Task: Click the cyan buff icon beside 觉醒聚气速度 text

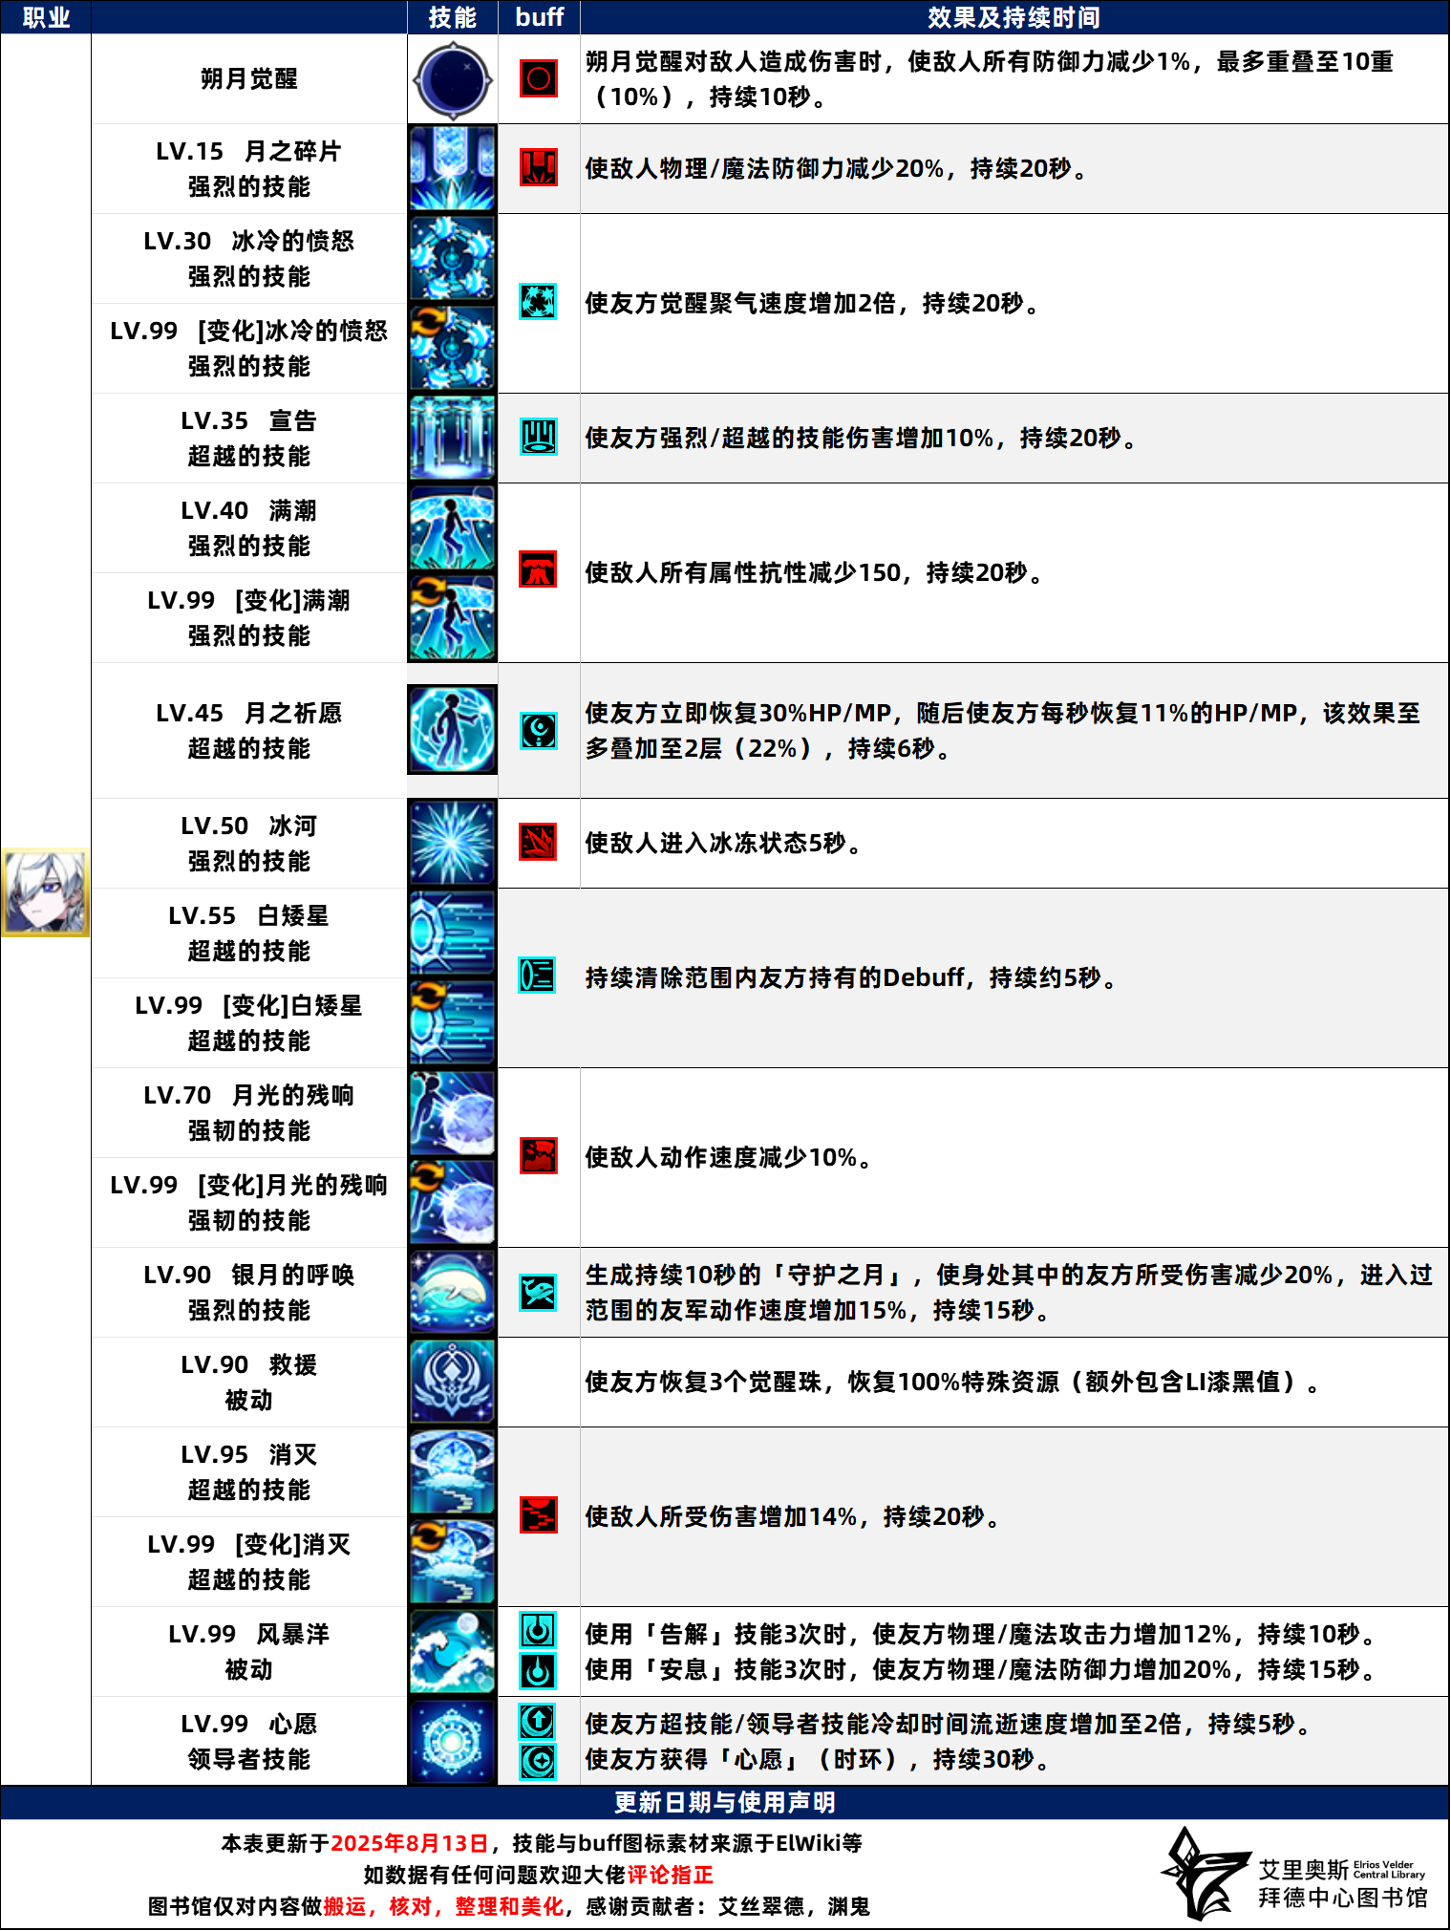Action: click(x=538, y=302)
